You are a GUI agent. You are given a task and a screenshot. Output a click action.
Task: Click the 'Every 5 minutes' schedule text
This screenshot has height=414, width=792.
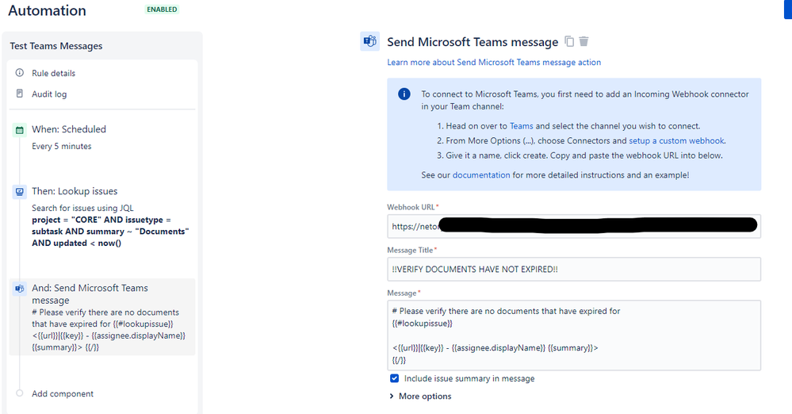[x=62, y=146]
